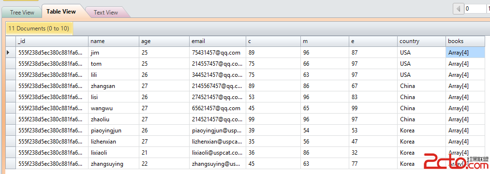Select the name cell zhangsan
The width and height of the screenshot is (490, 174).
tap(114, 86)
